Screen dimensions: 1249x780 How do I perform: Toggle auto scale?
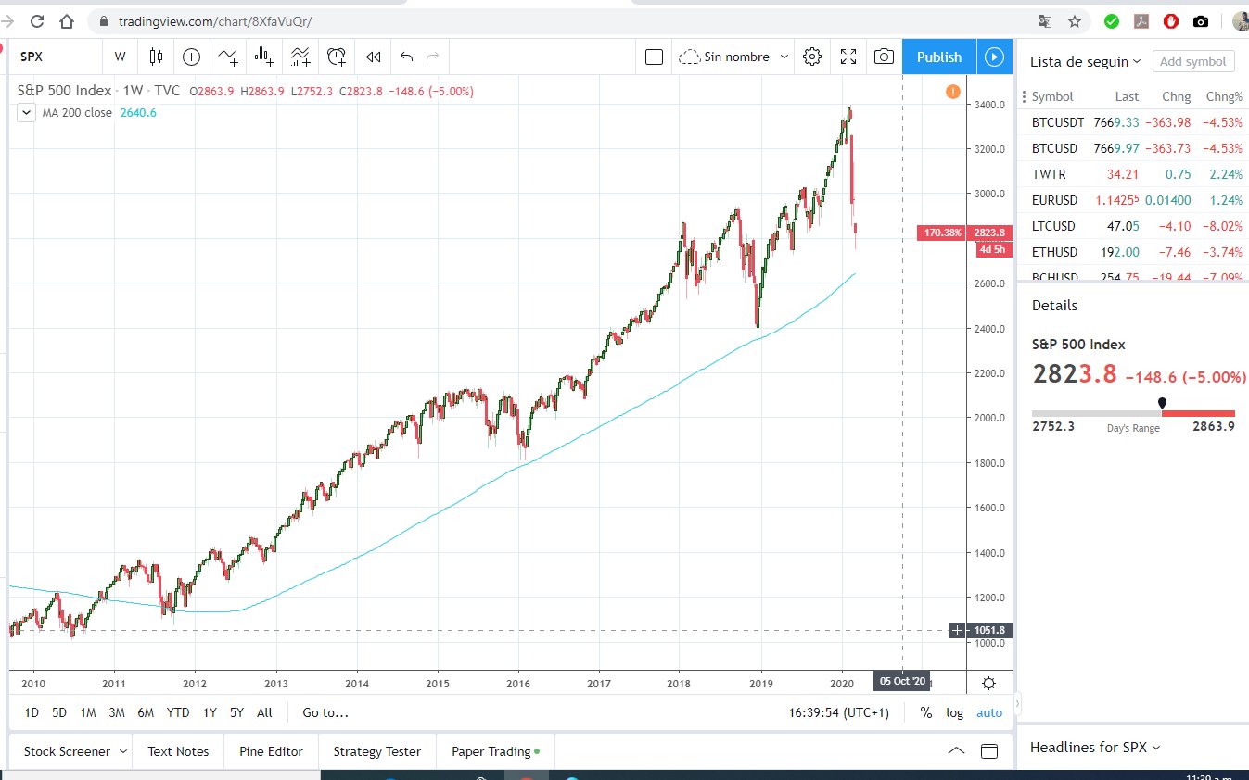coord(989,712)
